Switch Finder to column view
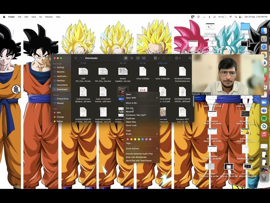Viewport: 270px width, 203px height. click(x=138, y=58)
